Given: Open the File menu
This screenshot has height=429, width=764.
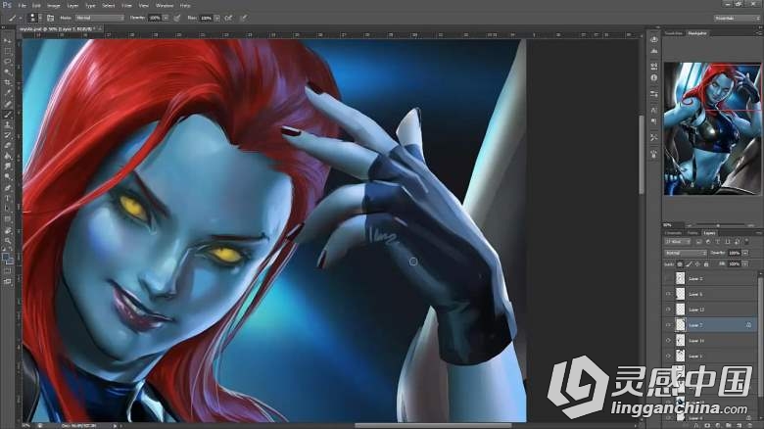Looking at the screenshot, I should click(22, 5).
